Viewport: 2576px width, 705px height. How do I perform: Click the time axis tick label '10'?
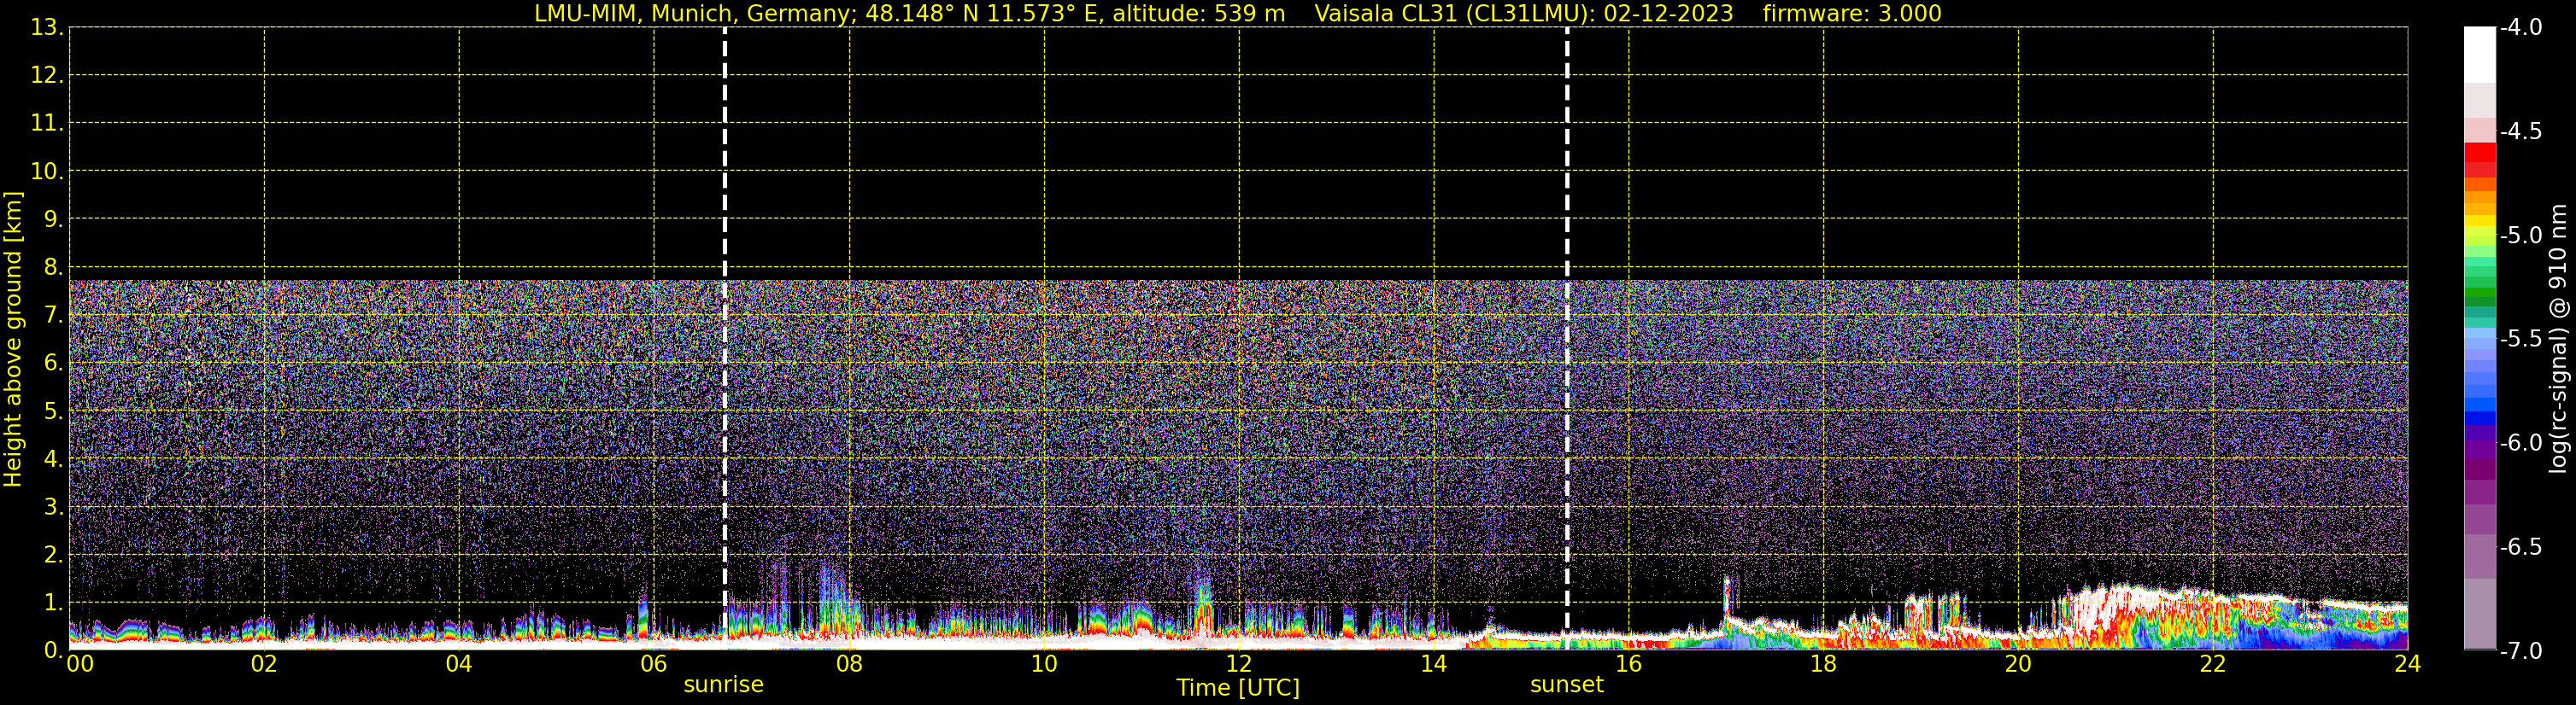[x=1044, y=664]
